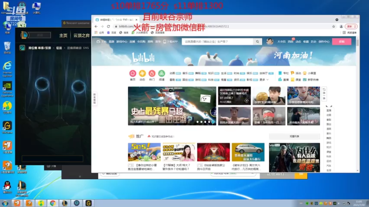The image size is (369, 207).
Task: Open Chrome's three-dot menu
Action: pyautogui.click(x=355, y=27)
